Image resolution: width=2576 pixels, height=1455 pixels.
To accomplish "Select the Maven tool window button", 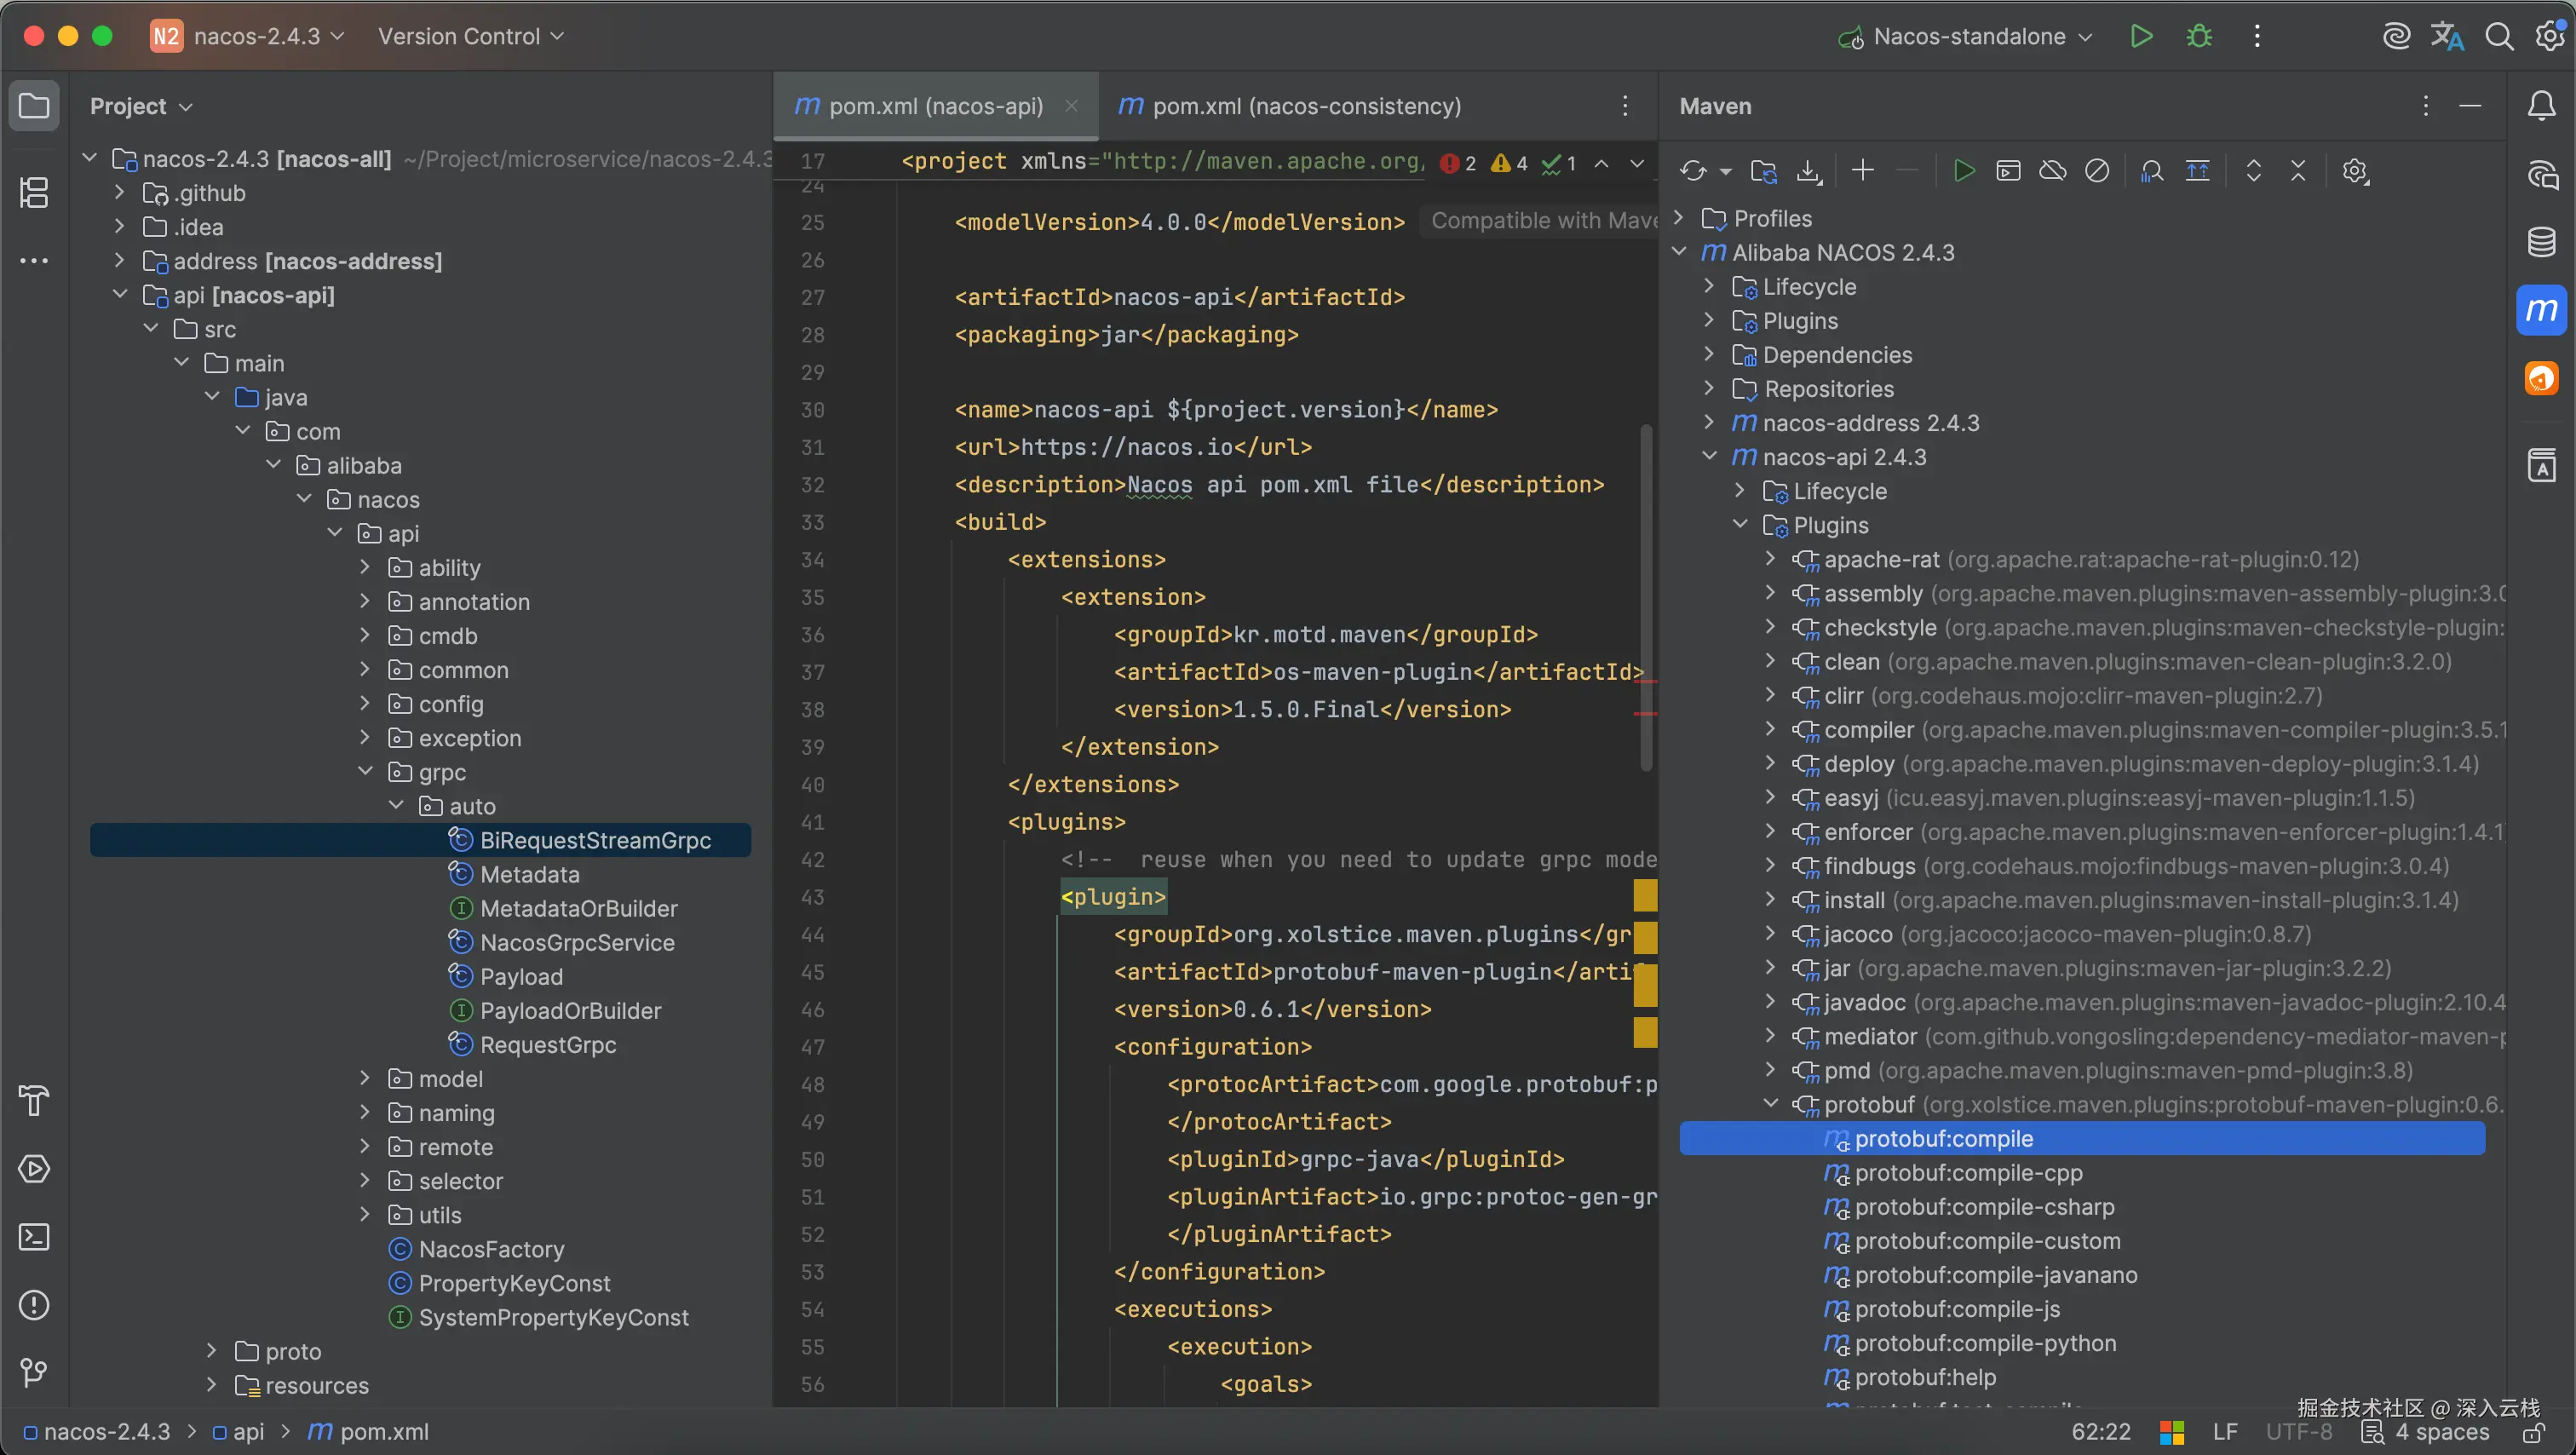I will point(2541,310).
